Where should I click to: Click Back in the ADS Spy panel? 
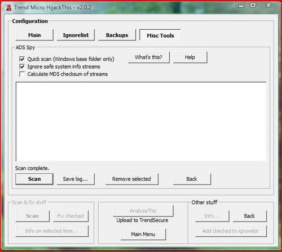tap(192, 179)
